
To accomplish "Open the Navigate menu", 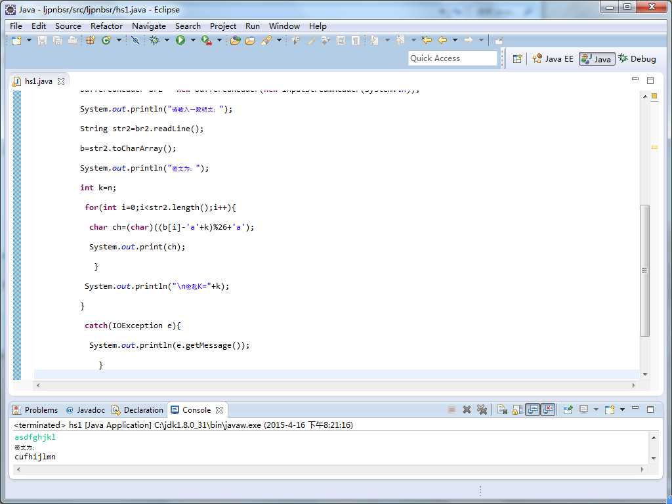I will (149, 26).
